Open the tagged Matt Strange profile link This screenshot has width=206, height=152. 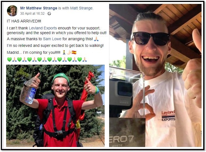[x=81, y=8]
